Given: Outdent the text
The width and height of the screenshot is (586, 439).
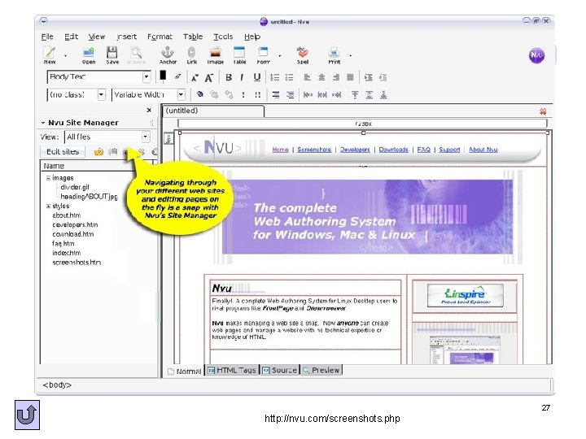Looking at the screenshot, I should coord(383,77).
